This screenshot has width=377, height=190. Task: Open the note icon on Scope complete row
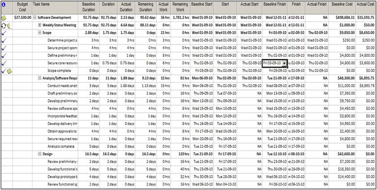9,71
